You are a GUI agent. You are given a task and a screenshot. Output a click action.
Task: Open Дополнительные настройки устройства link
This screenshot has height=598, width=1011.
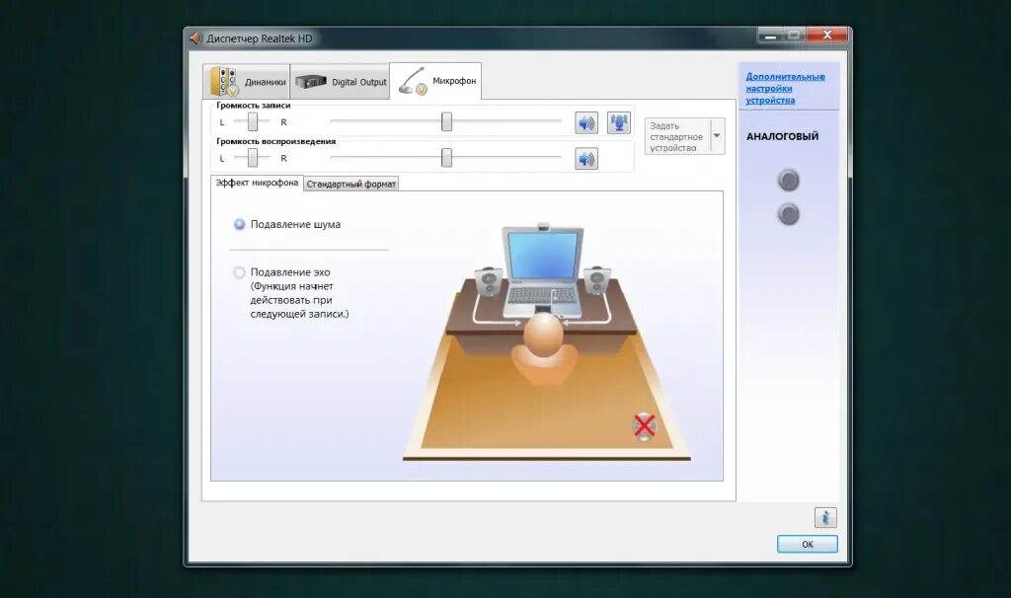pos(785,88)
